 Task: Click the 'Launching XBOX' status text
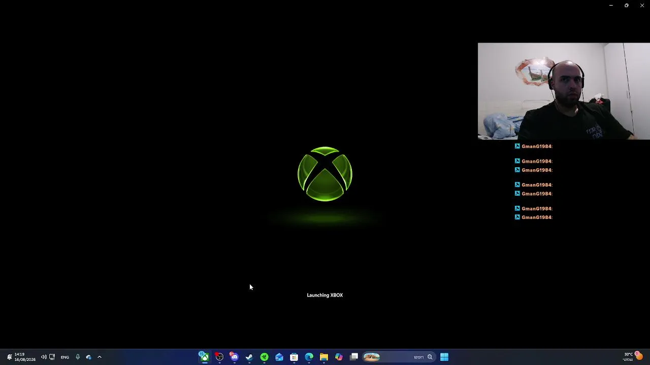(325, 295)
